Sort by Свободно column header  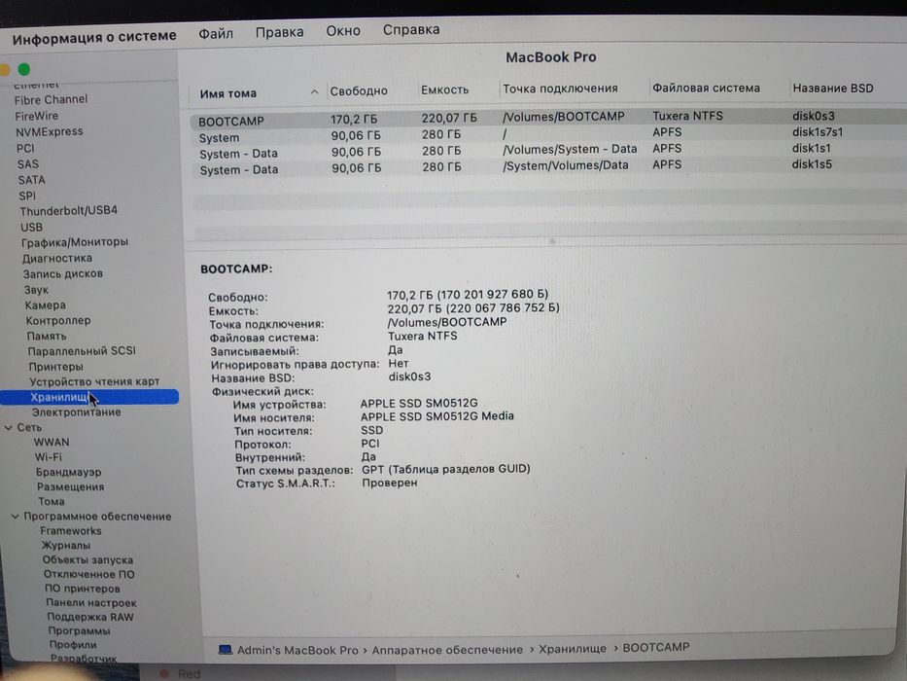[x=359, y=90]
